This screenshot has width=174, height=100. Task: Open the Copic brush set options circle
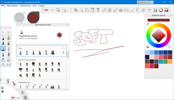[x=63, y=48]
